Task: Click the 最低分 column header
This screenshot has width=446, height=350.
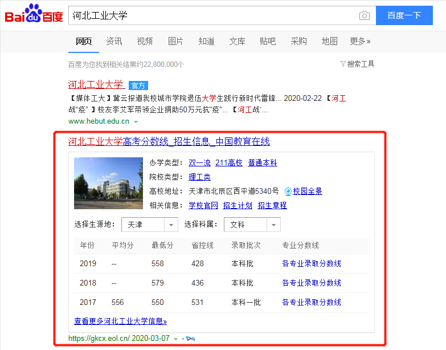Action: 162,245
